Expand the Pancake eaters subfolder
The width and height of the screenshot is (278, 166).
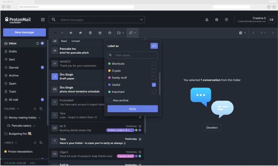[34, 126]
